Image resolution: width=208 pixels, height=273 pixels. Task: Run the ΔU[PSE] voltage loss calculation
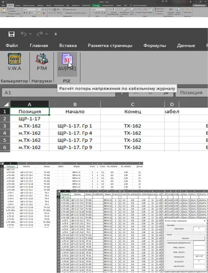[x=67, y=62]
